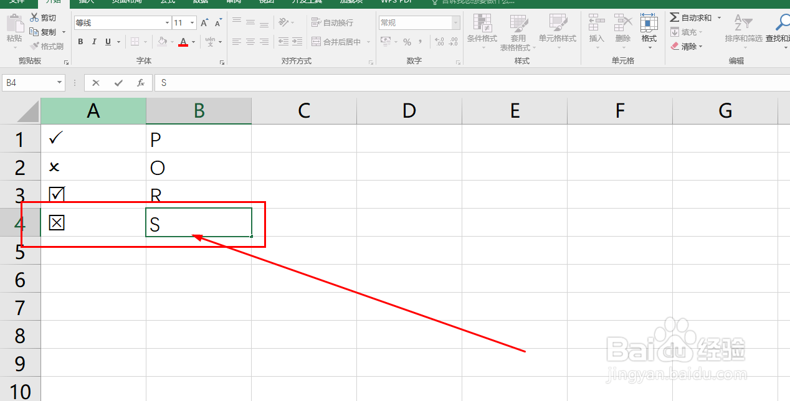Confirm entry with formula bar checkmark
Screen dimensions: 790x401
click(118, 82)
